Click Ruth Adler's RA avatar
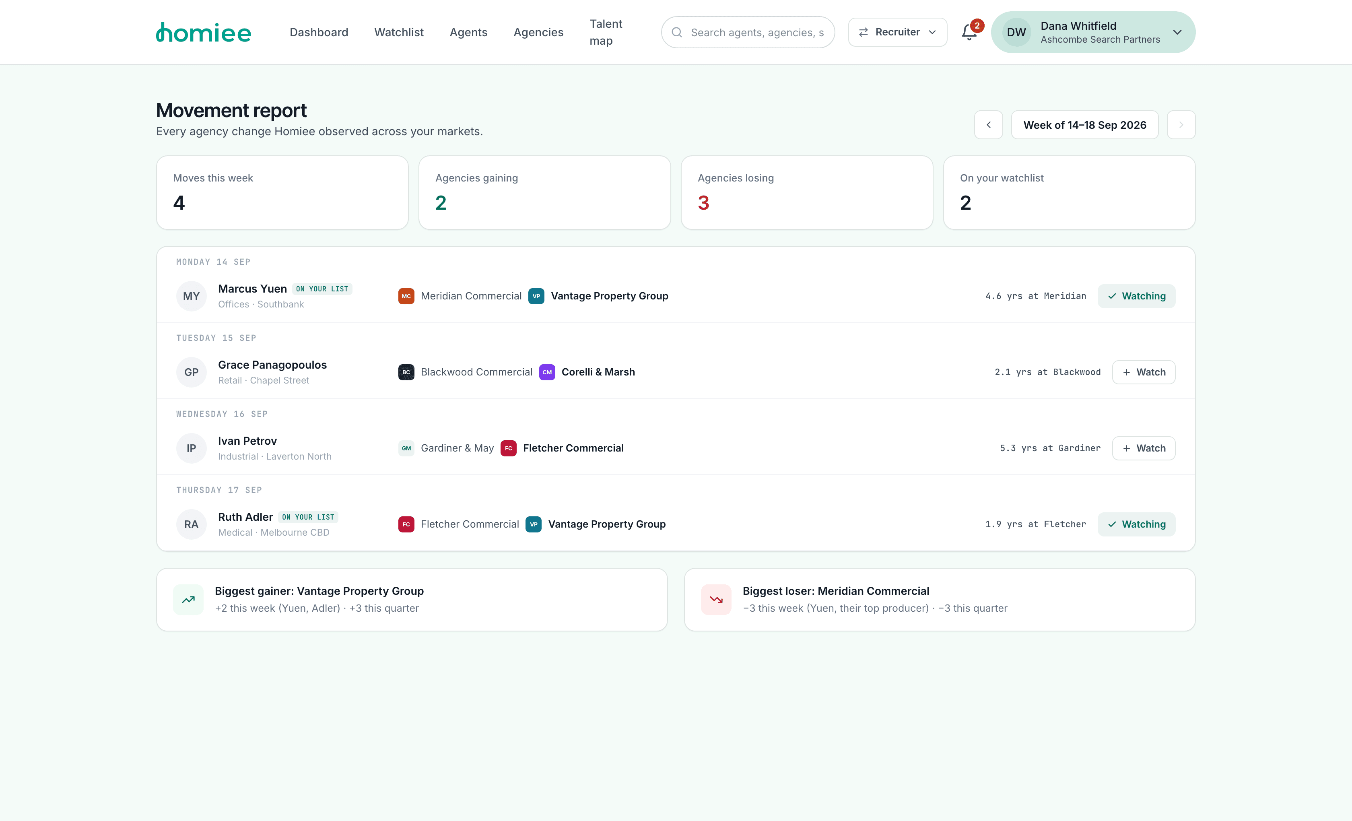 point(192,525)
